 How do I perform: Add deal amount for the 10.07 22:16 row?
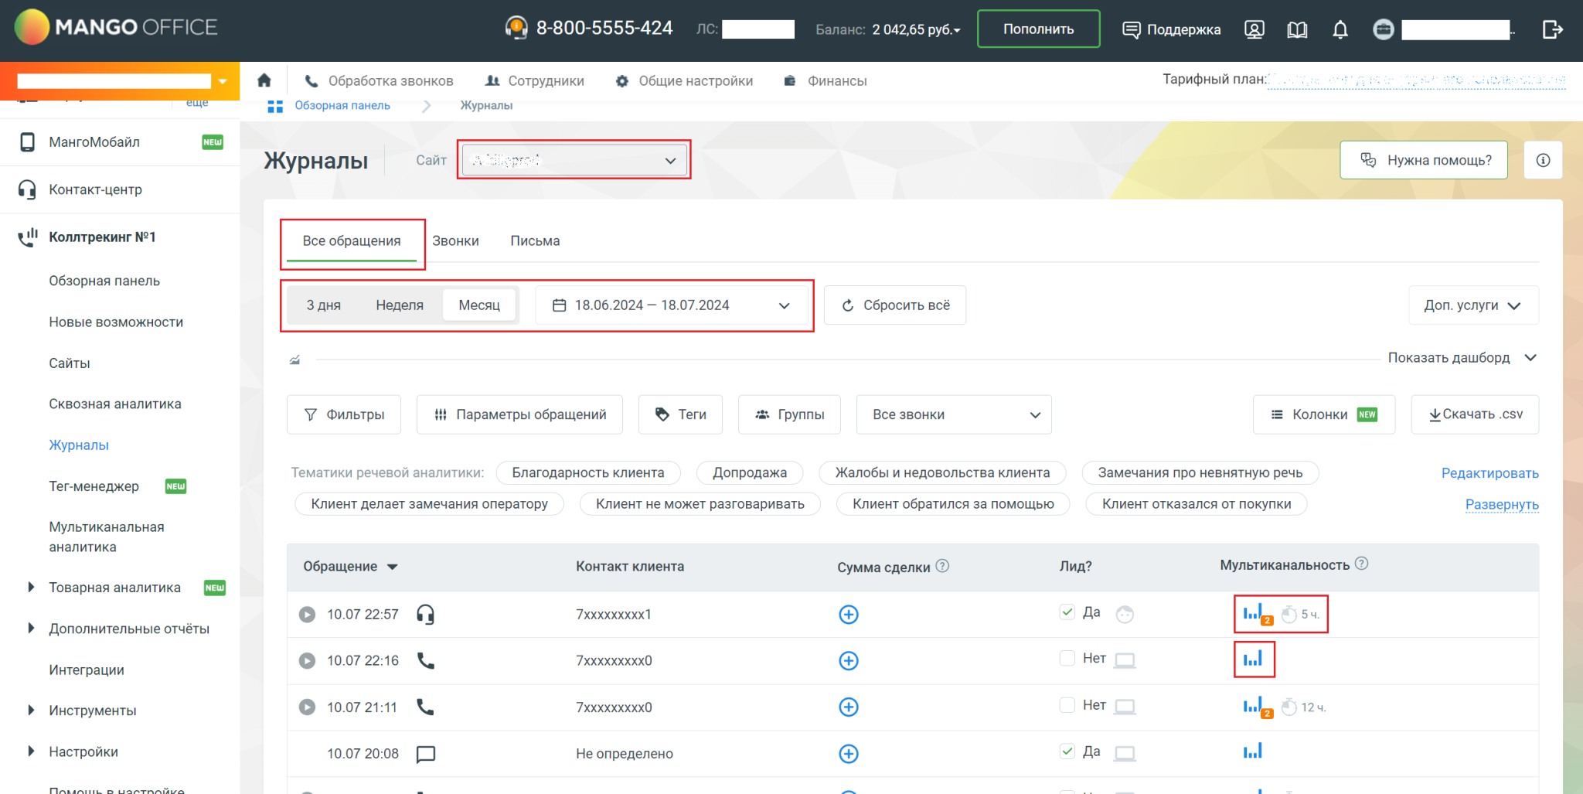click(849, 661)
